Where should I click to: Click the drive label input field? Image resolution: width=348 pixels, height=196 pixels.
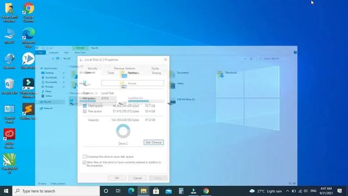(x=133, y=83)
